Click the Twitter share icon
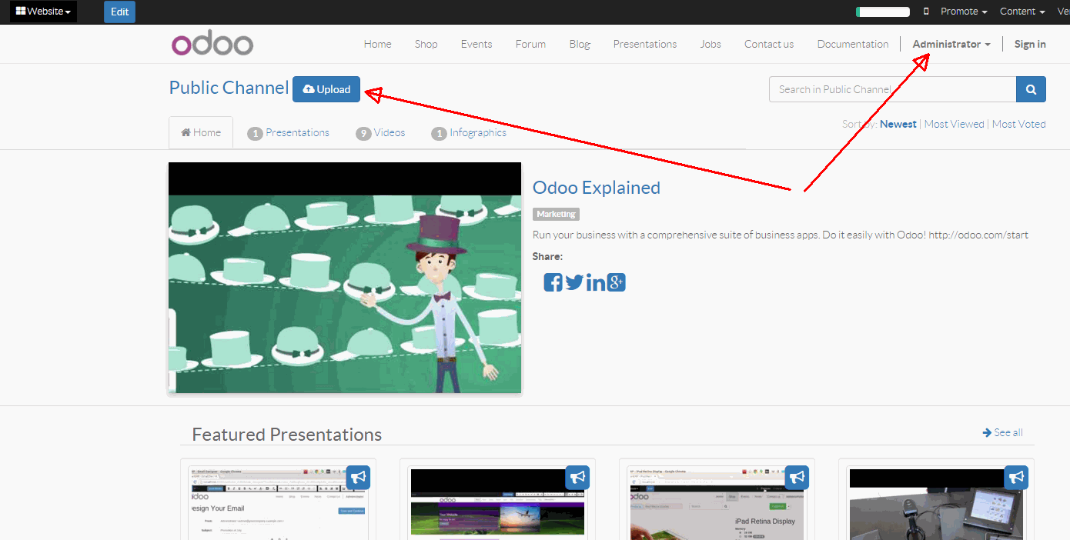Image resolution: width=1070 pixels, height=540 pixels. tap(574, 282)
